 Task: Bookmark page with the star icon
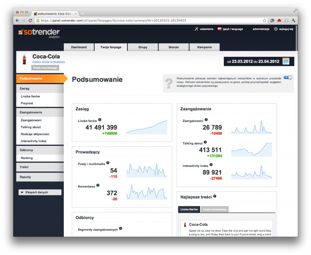click(264, 21)
